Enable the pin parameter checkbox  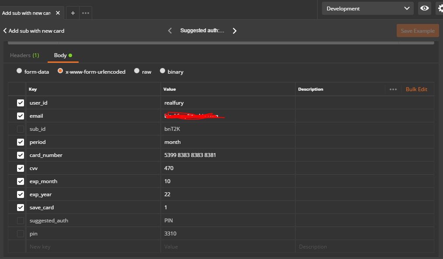(20, 233)
